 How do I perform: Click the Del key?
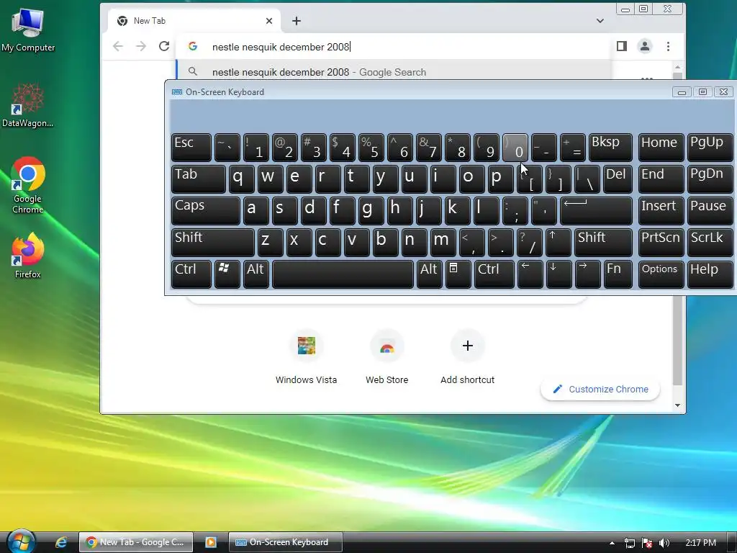click(x=617, y=179)
